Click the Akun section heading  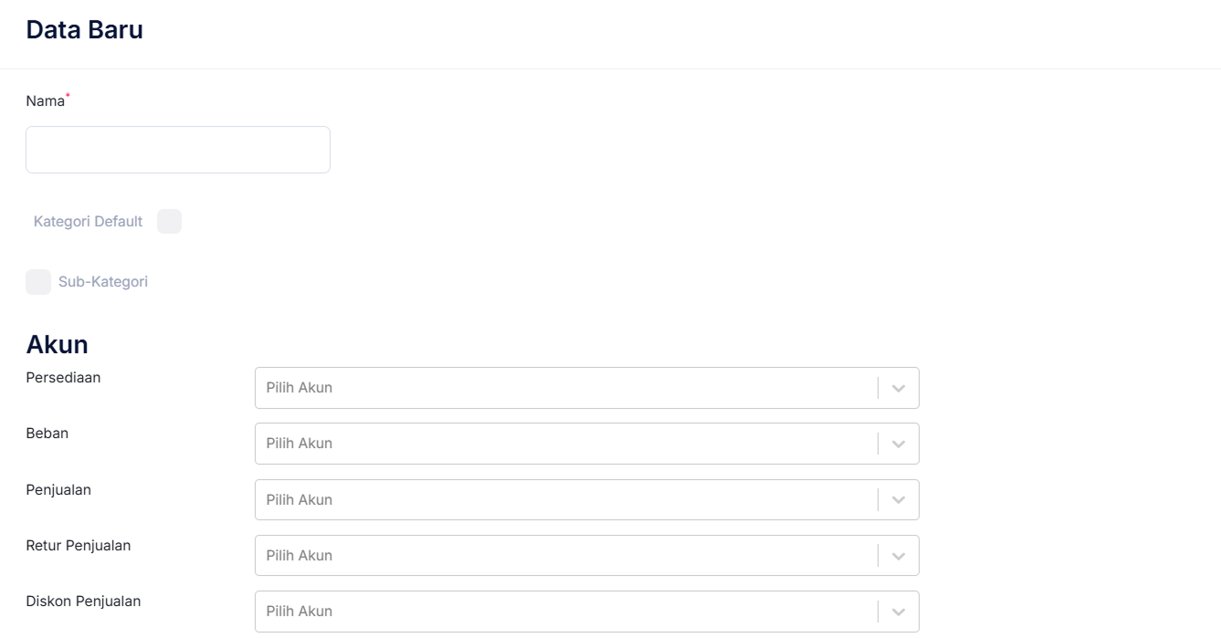point(57,344)
